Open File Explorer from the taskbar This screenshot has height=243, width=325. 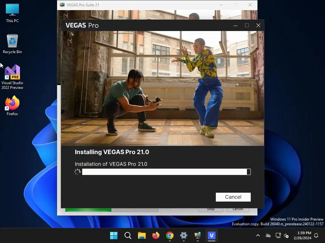[142, 235]
